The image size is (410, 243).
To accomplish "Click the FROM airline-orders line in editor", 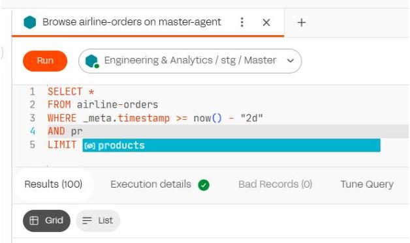I will [x=102, y=105].
